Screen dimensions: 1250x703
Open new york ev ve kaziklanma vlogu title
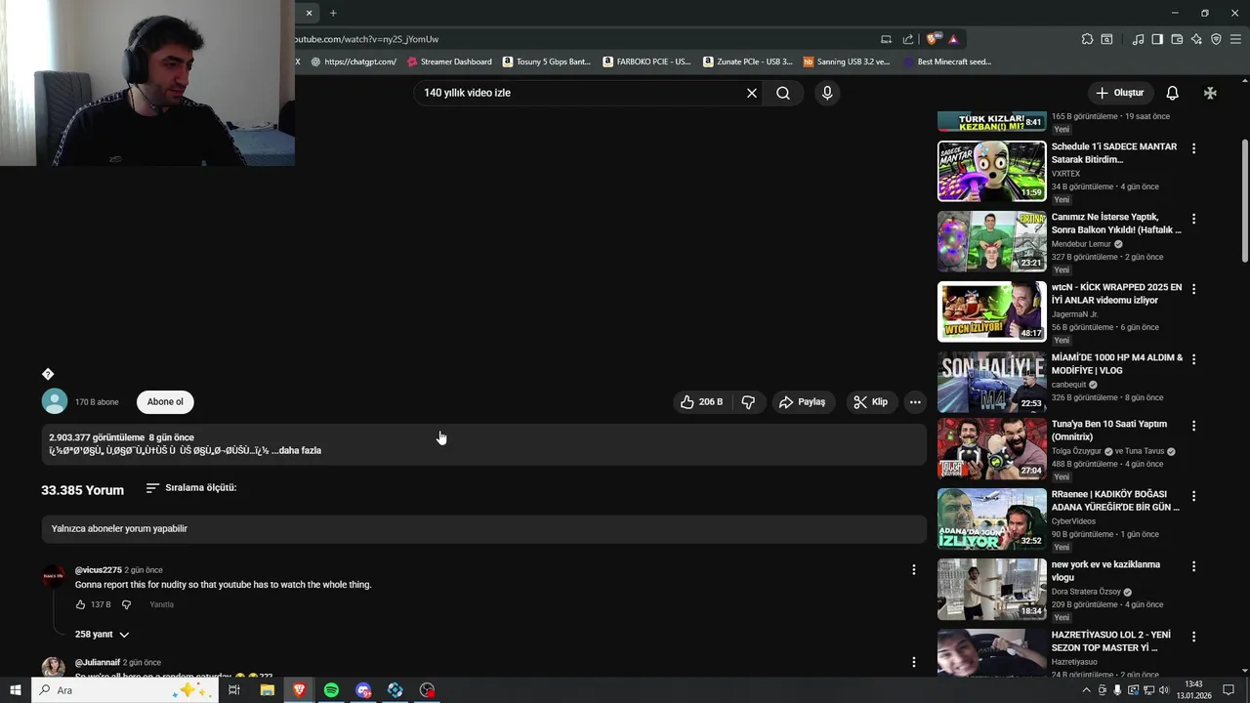pyautogui.click(x=1105, y=571)
